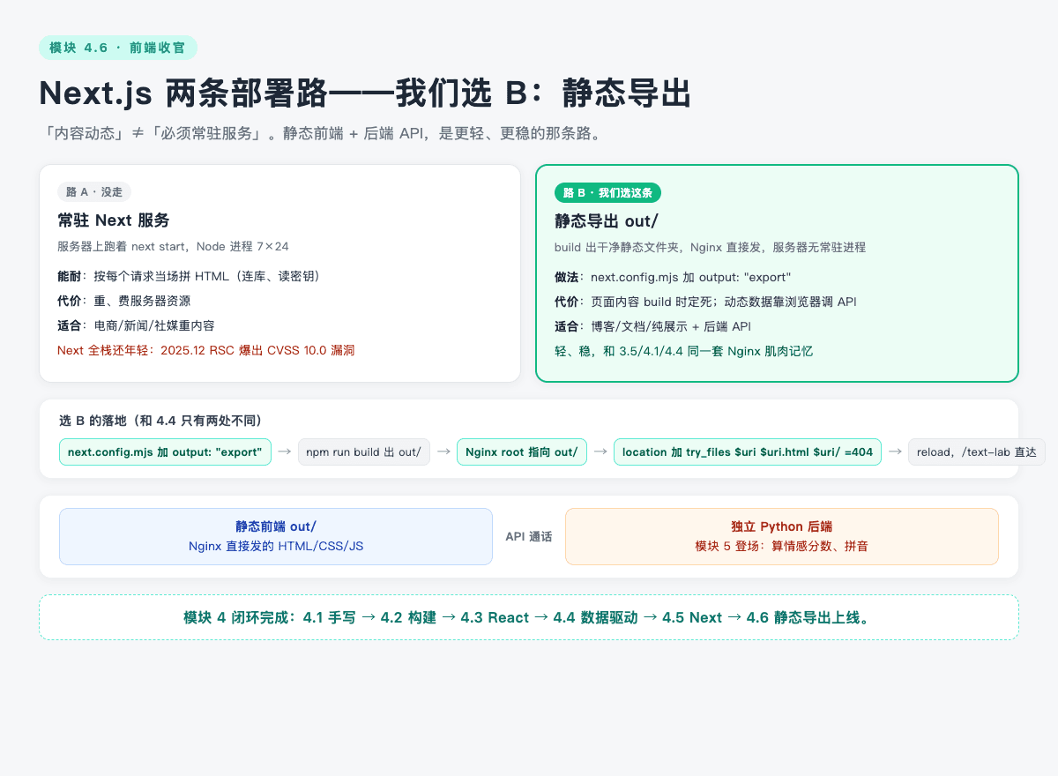
Task: Click the line 代价：重、费服务器资源
Action: click(x=123, y=301)
